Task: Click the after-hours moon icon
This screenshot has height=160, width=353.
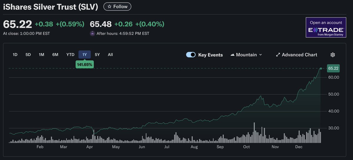Action: (93, 34)
